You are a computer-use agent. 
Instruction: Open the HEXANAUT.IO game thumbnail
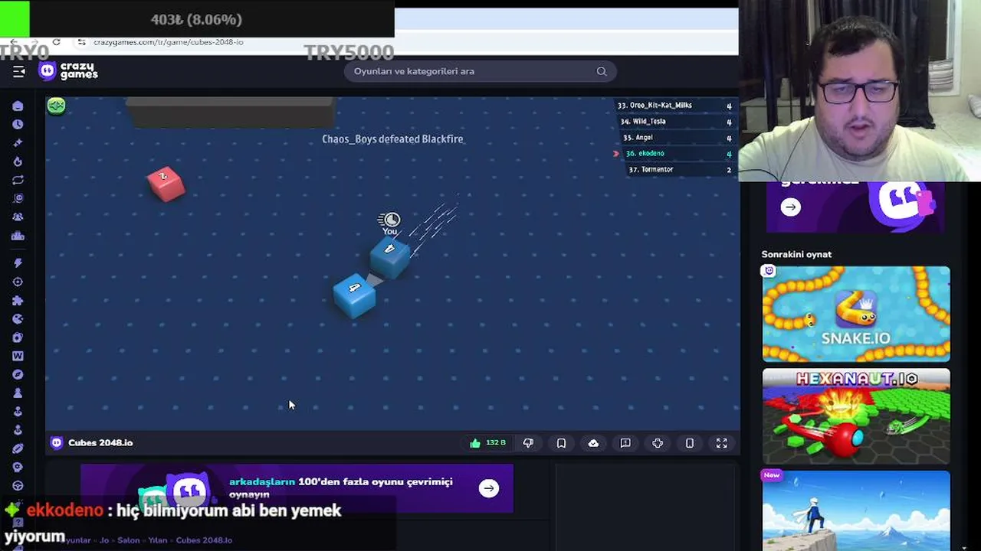click(x=856, y=416)
